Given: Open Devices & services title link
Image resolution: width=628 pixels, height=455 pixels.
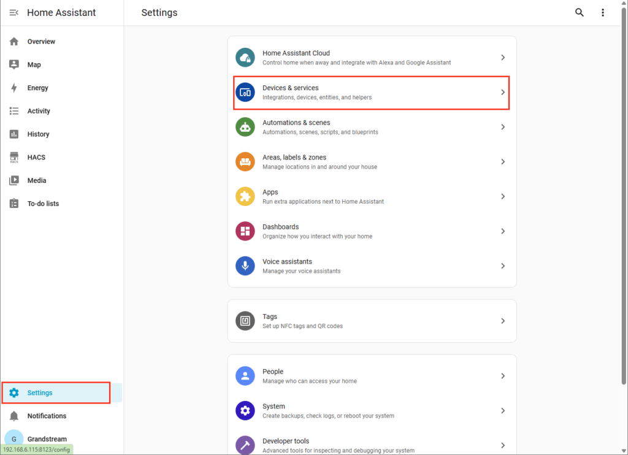Looking at the screenshot, I should point(290,88).
